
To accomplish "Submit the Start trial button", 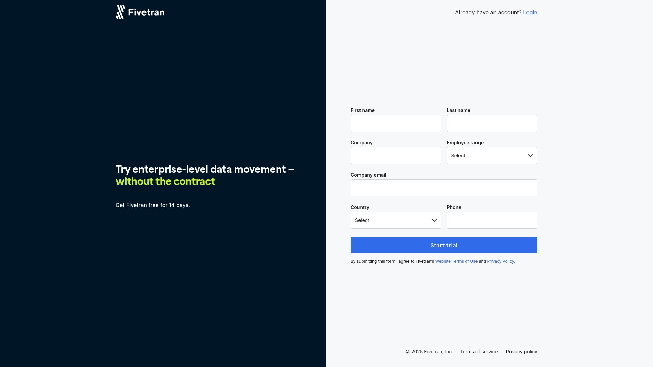I will pyautogui.click(x=444, y=245).
